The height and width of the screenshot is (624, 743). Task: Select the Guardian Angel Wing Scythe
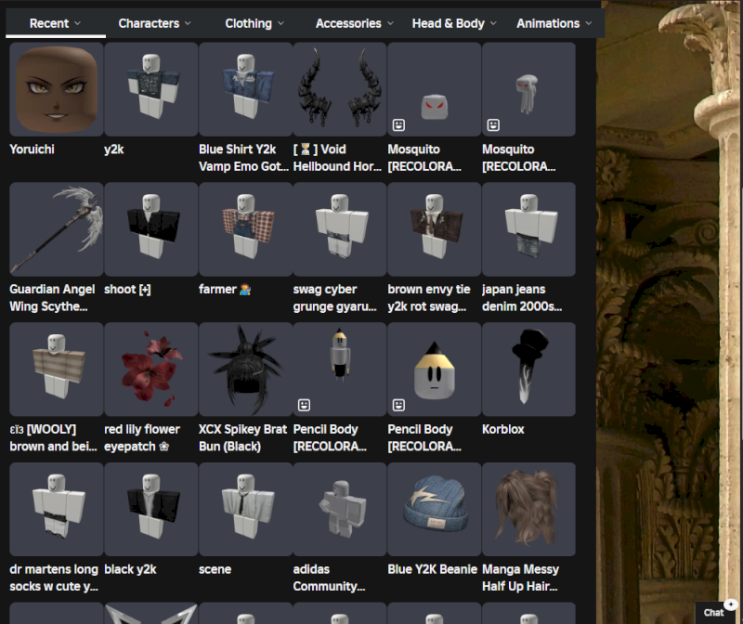point(56,229)
